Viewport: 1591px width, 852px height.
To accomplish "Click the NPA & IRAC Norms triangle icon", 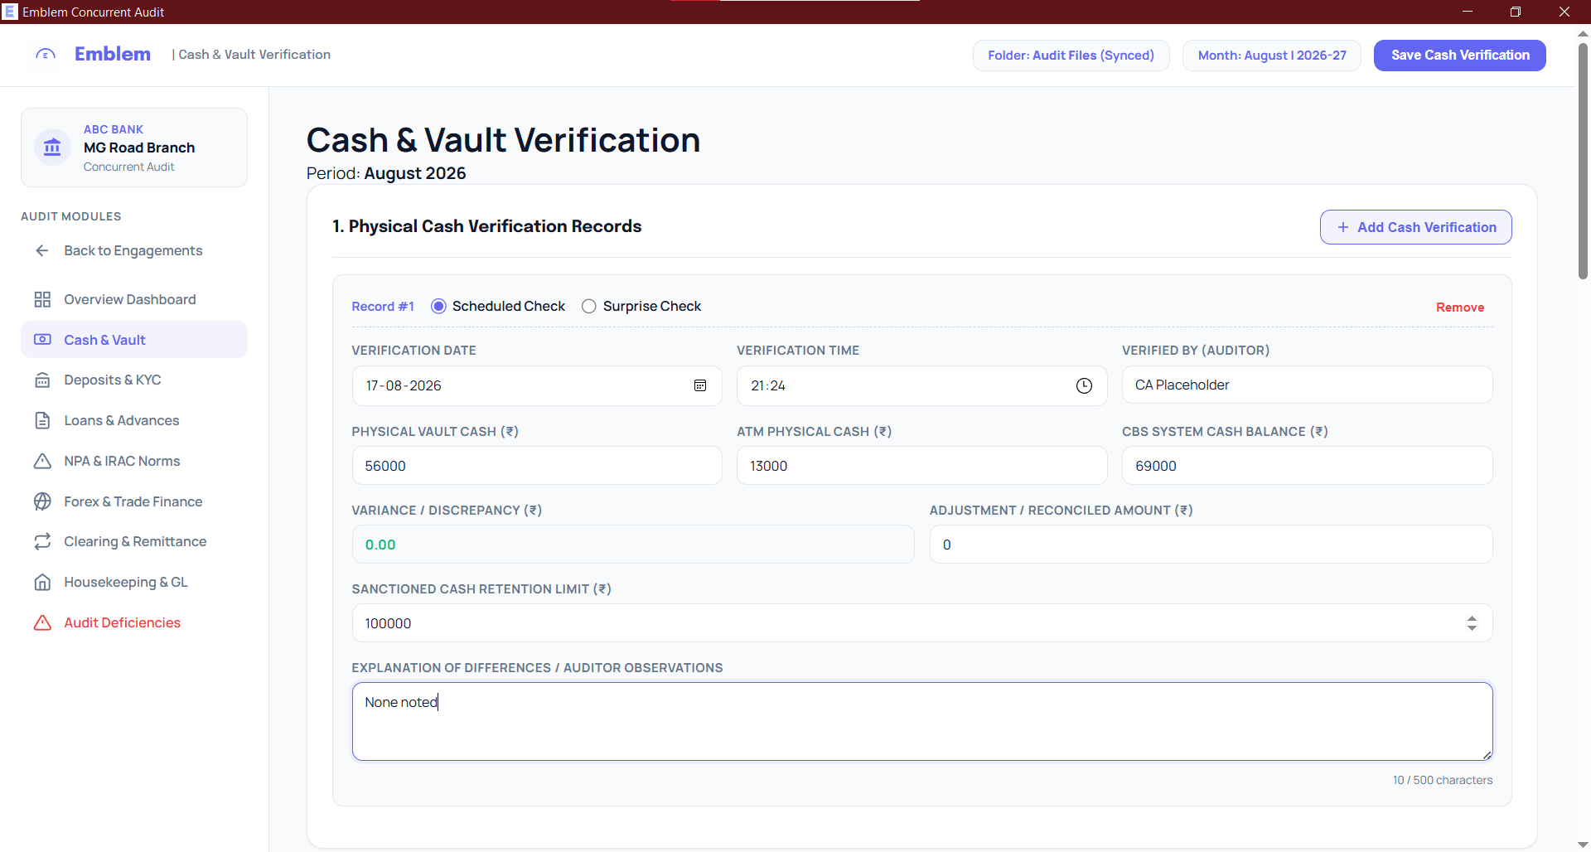I will [42, 461].
